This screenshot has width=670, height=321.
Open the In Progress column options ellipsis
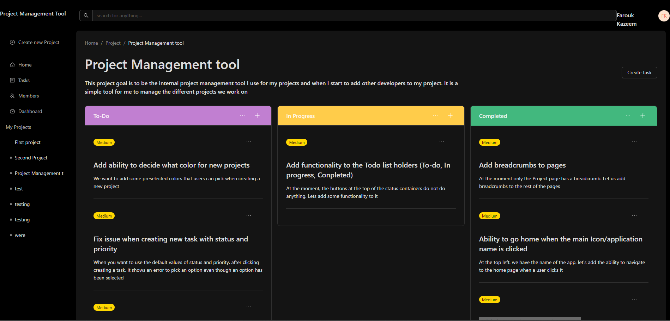[x=435, y=115]
